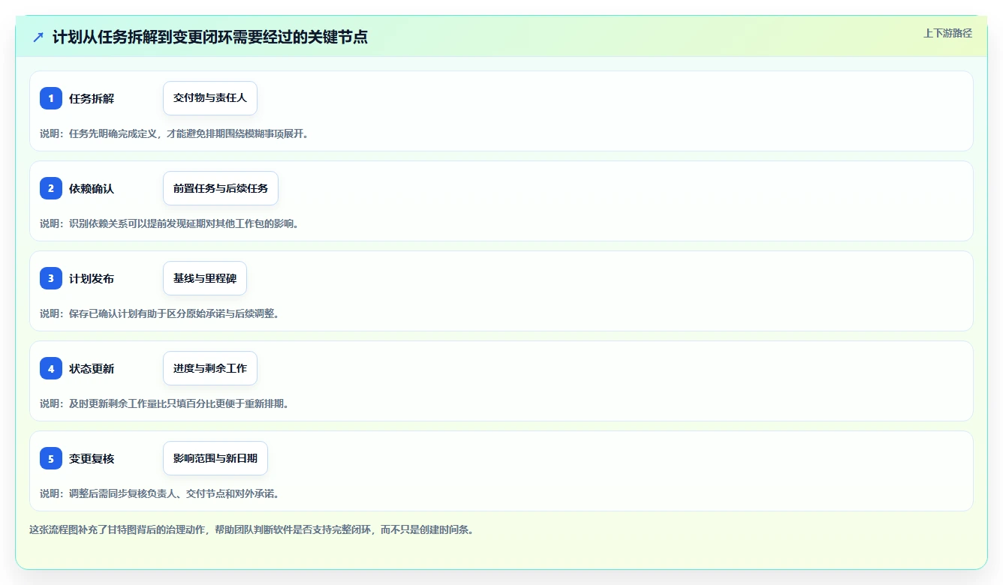Click step number 3 badge
The width and height of the screenshot is (1003, 585).
point(51,278)
